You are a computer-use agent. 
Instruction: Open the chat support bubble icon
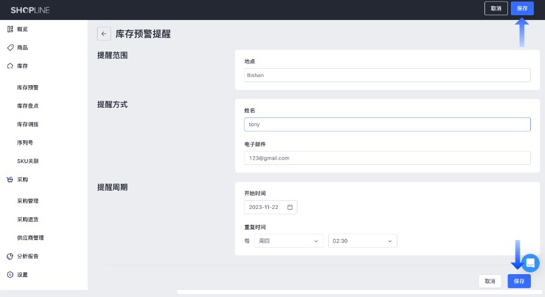(x=530, y=262)
